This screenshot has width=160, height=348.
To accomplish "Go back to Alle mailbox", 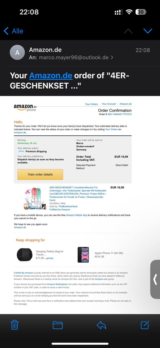I will (x=14, y=31).
